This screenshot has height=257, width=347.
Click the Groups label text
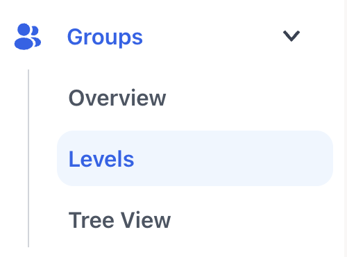(105, 37)
